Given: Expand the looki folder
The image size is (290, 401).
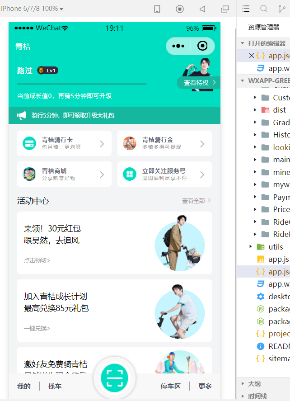Looking at the screenshot, I should coord(255,147).
